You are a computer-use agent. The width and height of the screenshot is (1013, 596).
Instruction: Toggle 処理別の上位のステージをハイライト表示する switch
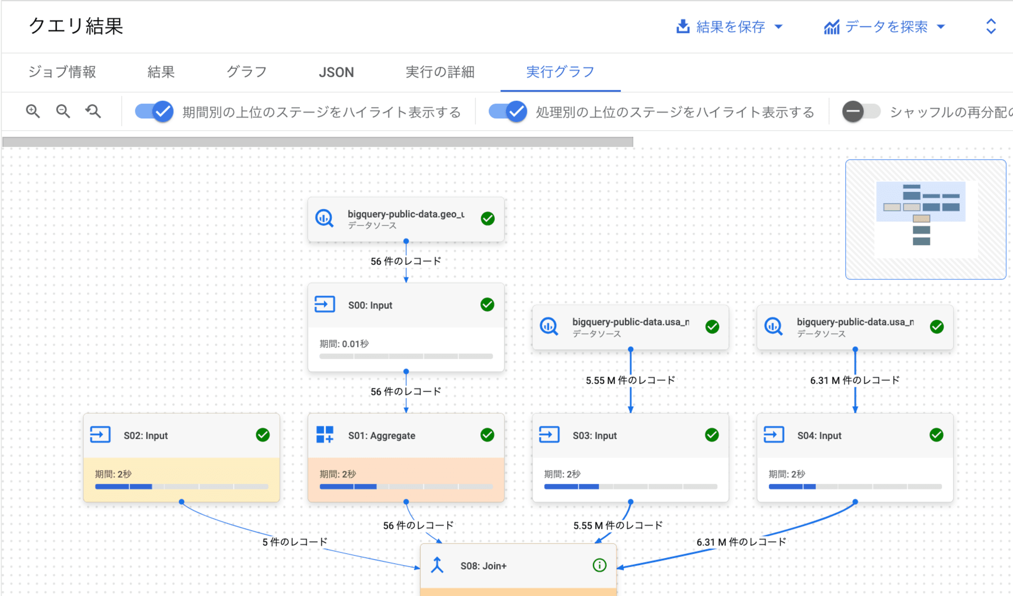click(508, 111)
